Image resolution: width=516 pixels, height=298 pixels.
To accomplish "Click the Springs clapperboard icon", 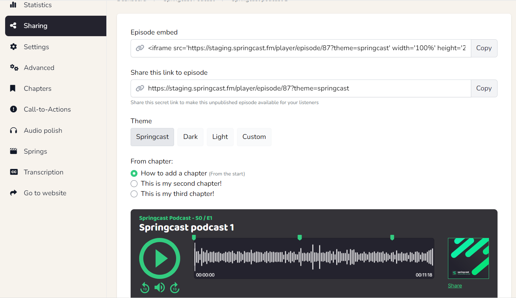I will point(13,151).
